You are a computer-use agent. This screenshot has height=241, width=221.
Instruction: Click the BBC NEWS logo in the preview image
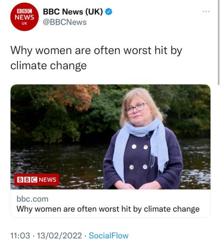[x=37, y=180]
